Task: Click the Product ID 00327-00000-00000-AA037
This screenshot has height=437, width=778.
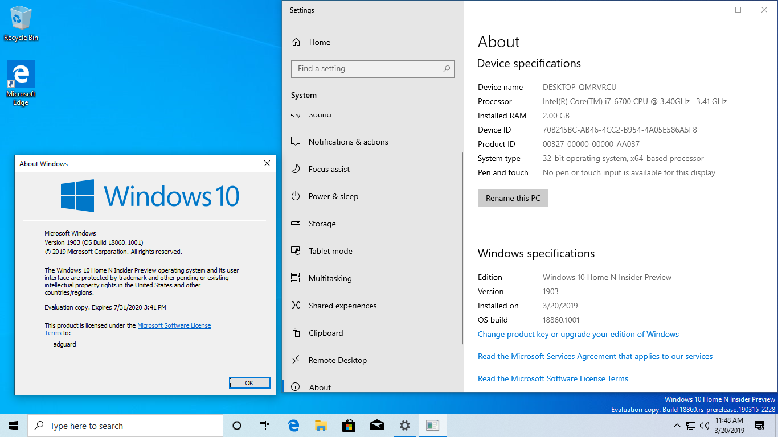Action: tap(591, 144)
